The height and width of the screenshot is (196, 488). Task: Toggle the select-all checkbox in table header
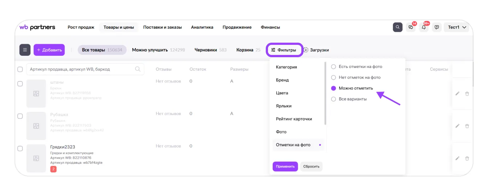[x=20, y=69]
